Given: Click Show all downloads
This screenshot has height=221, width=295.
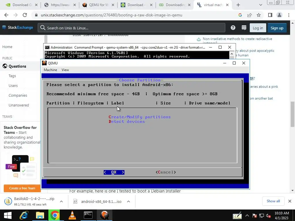Looking at the screenshot, I should point(273,201).
